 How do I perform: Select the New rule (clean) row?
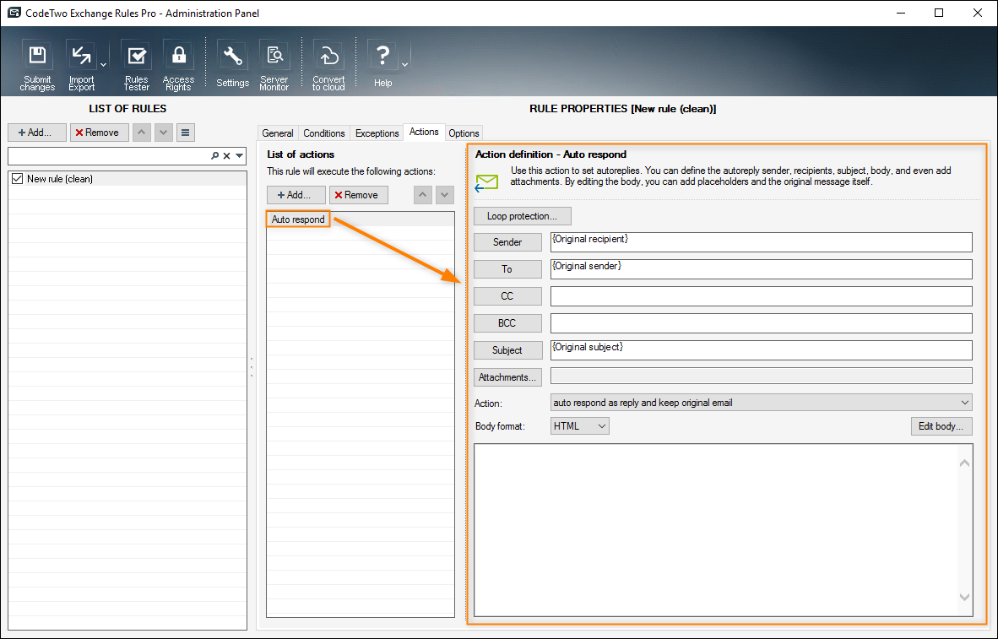127,179
